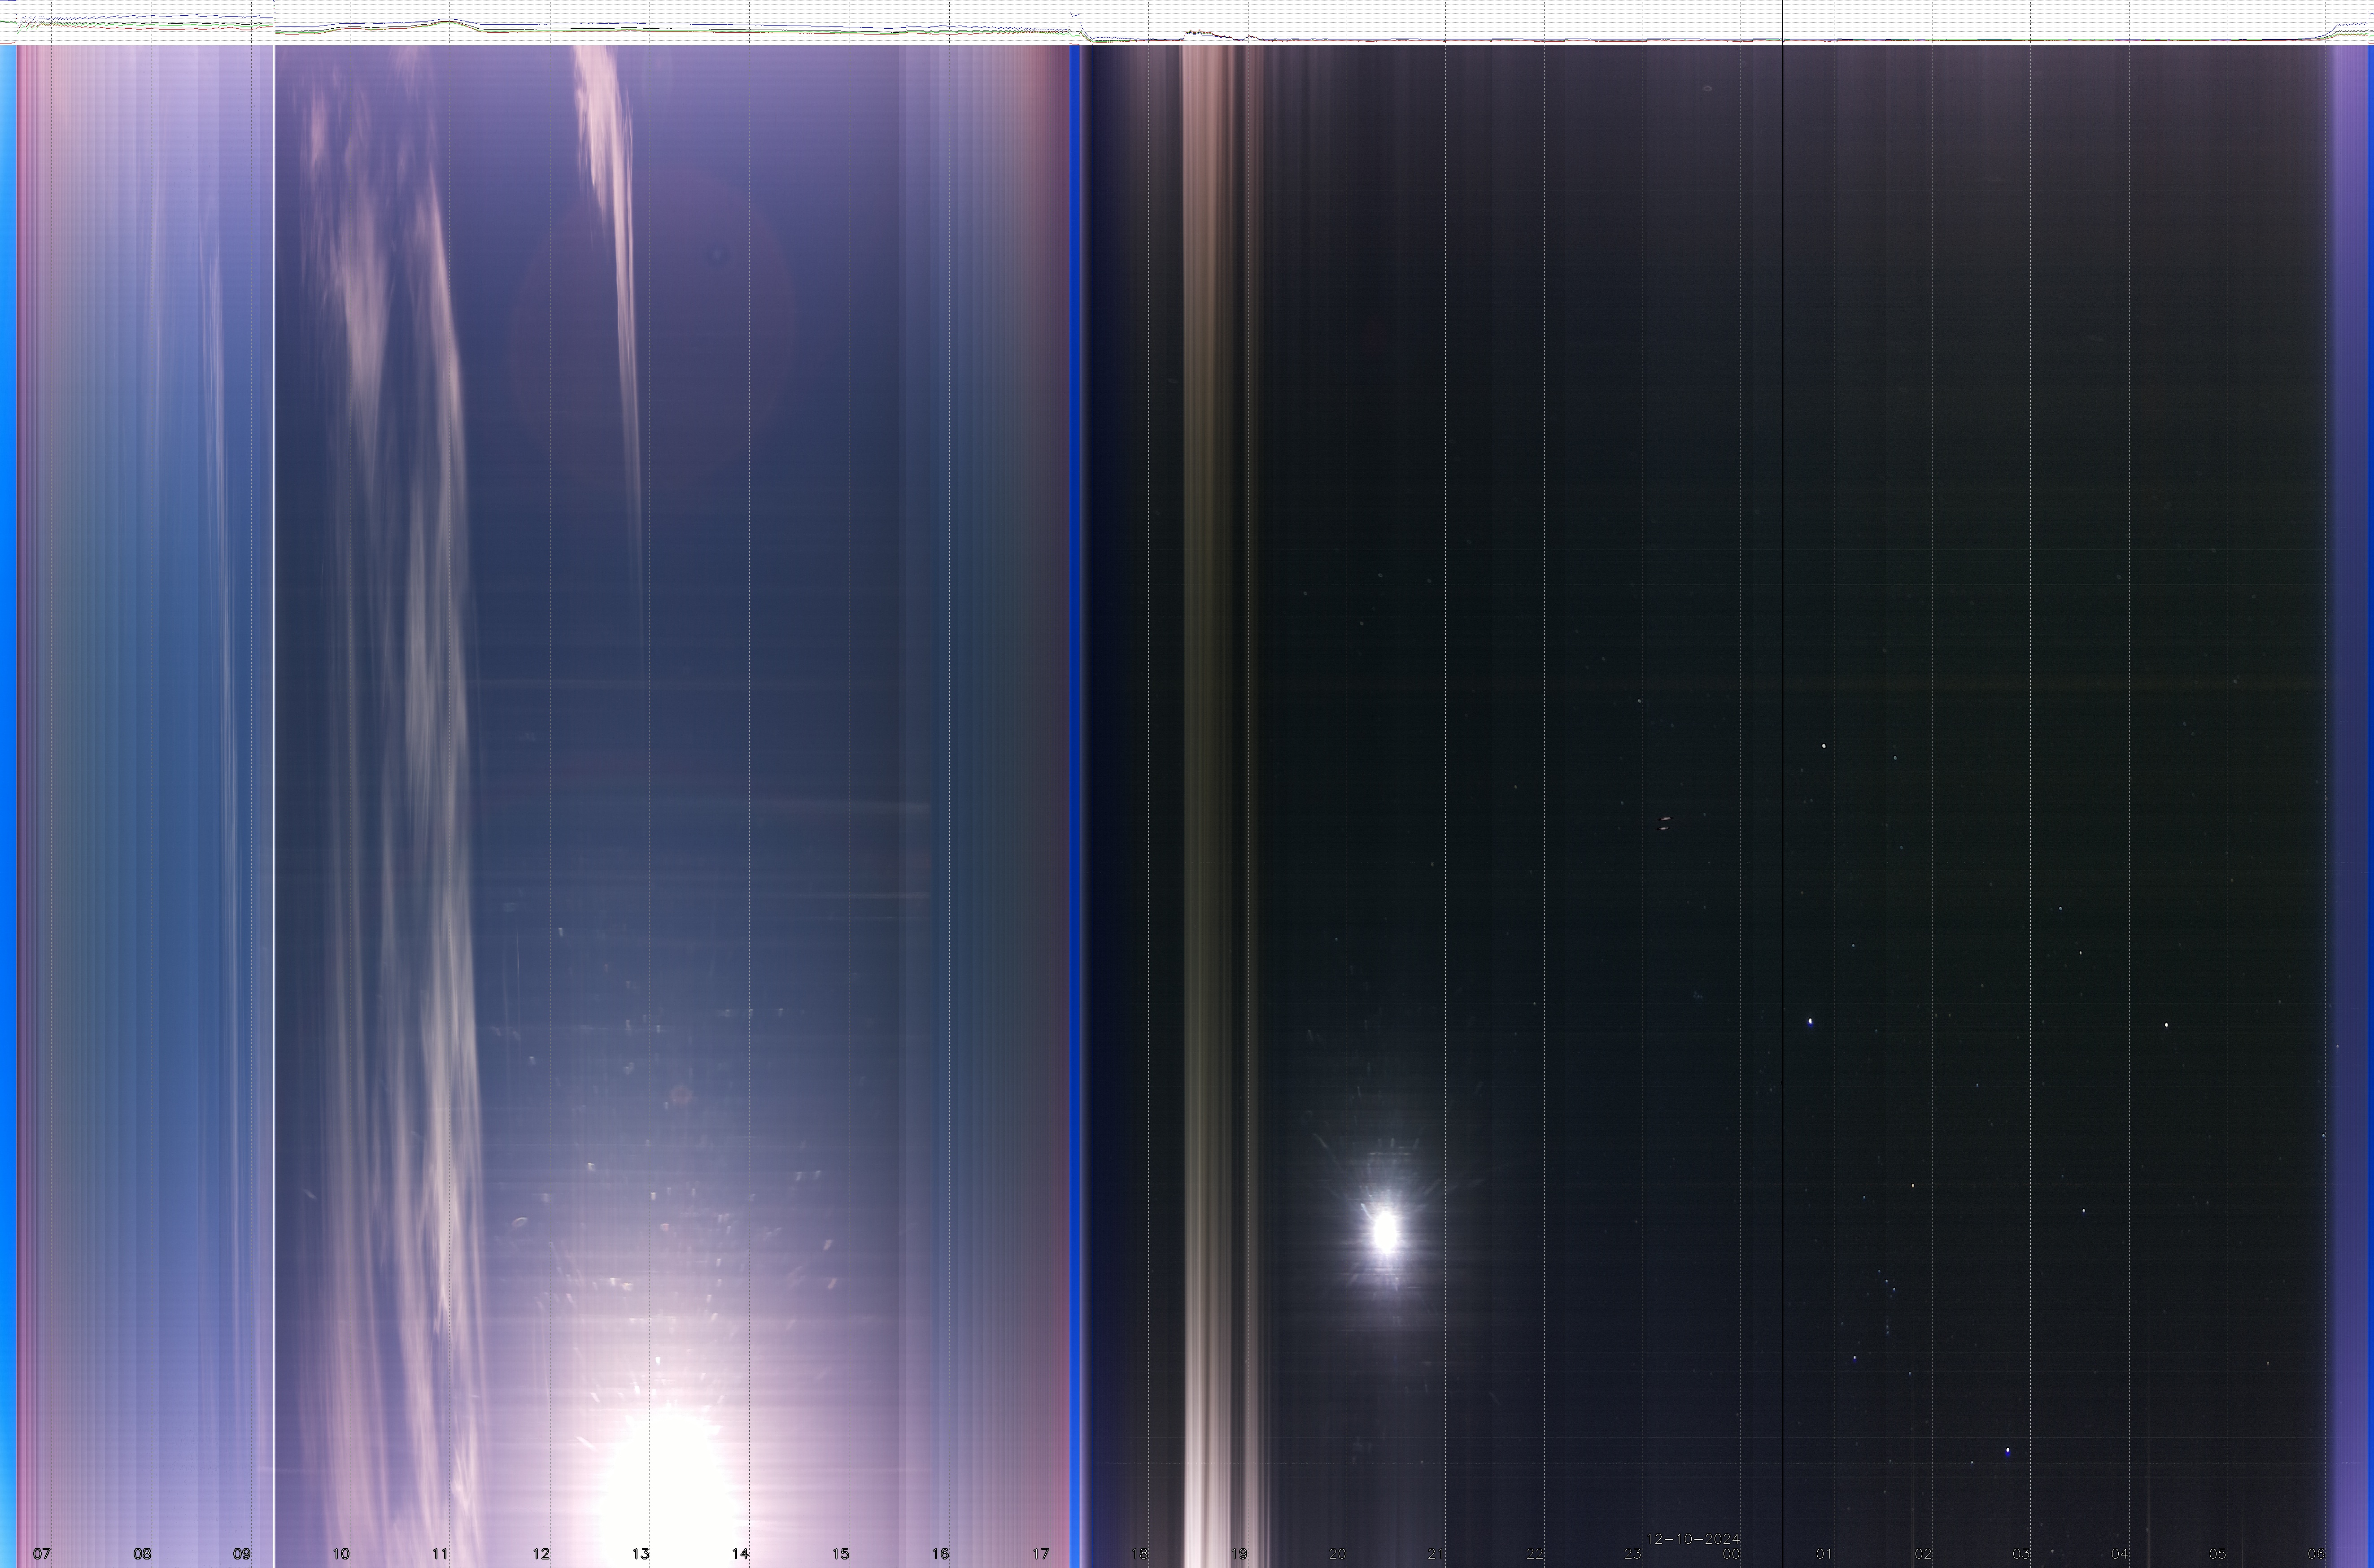
Task: Click the 19 hour label
Action: click(1239, 1554)
